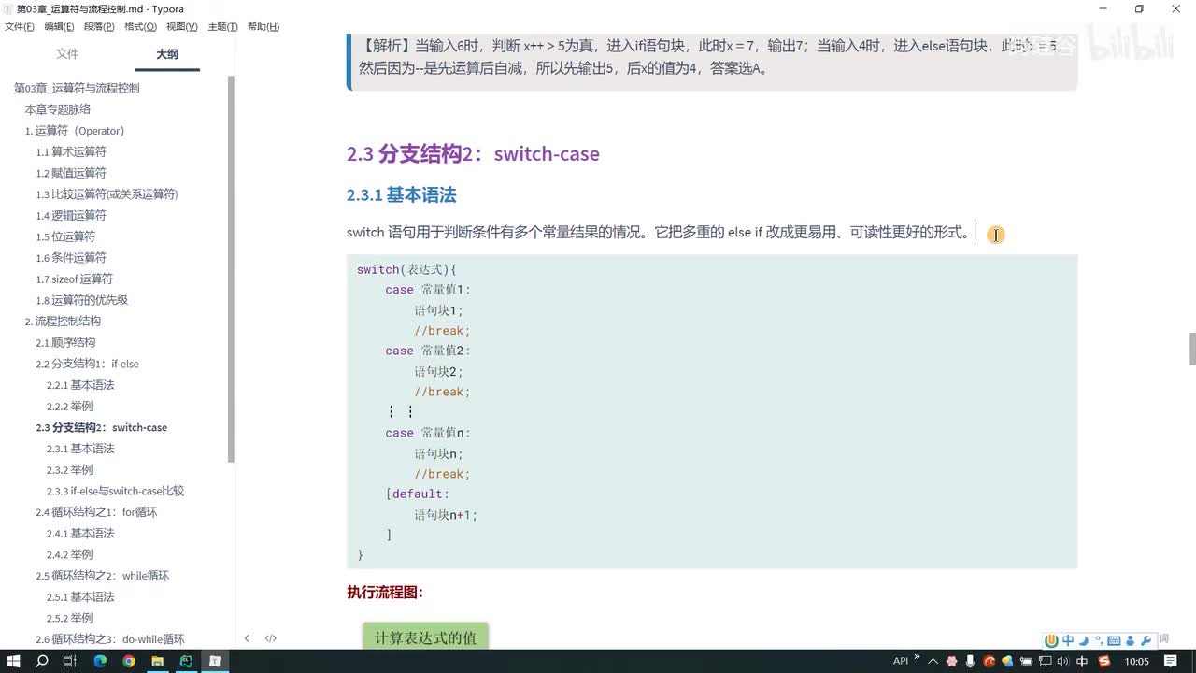Open the 文件(F) menu
Screen dimensions: 1196x673
click(19, 27)
